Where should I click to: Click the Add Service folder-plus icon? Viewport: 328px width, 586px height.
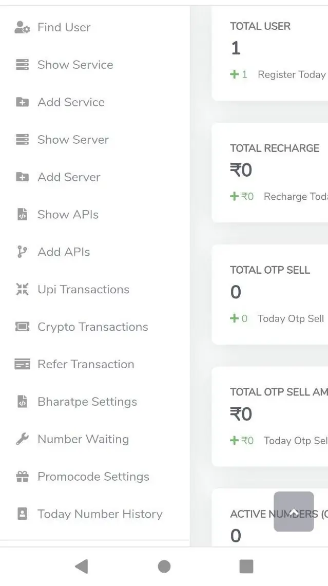pos(22,102)
